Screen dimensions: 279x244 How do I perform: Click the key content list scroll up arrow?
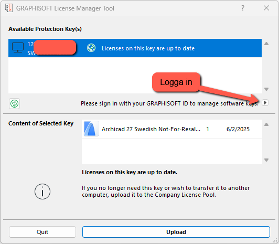point(266,124)
